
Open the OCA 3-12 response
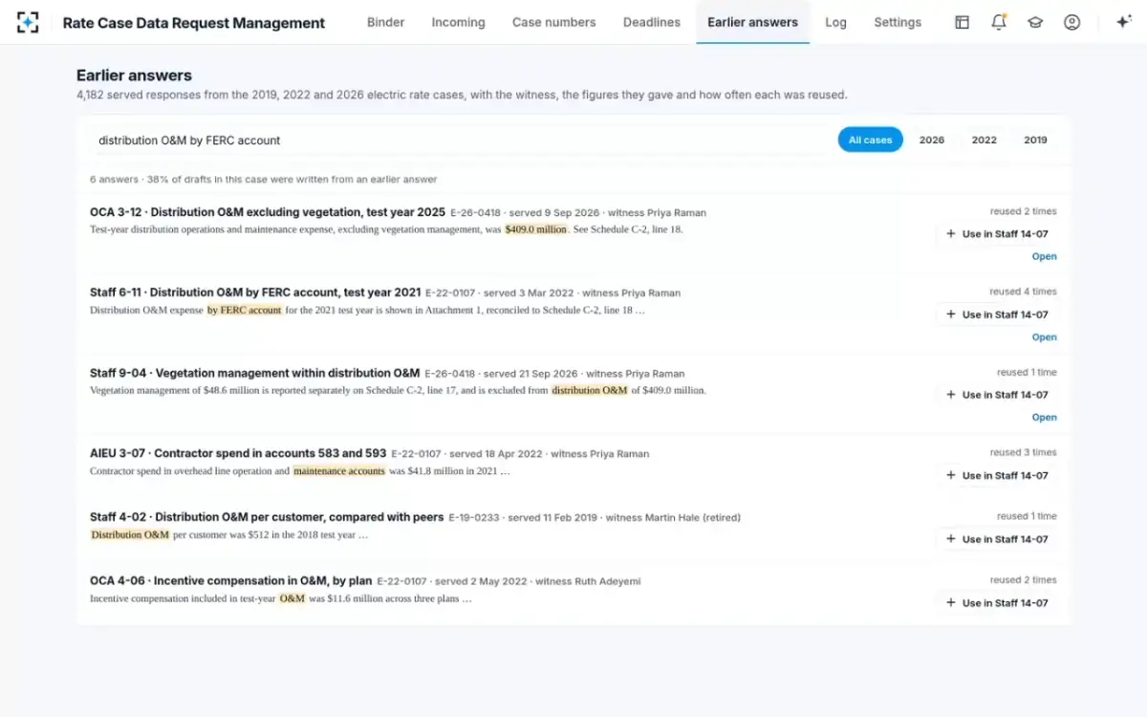[x=1044, y=256]
